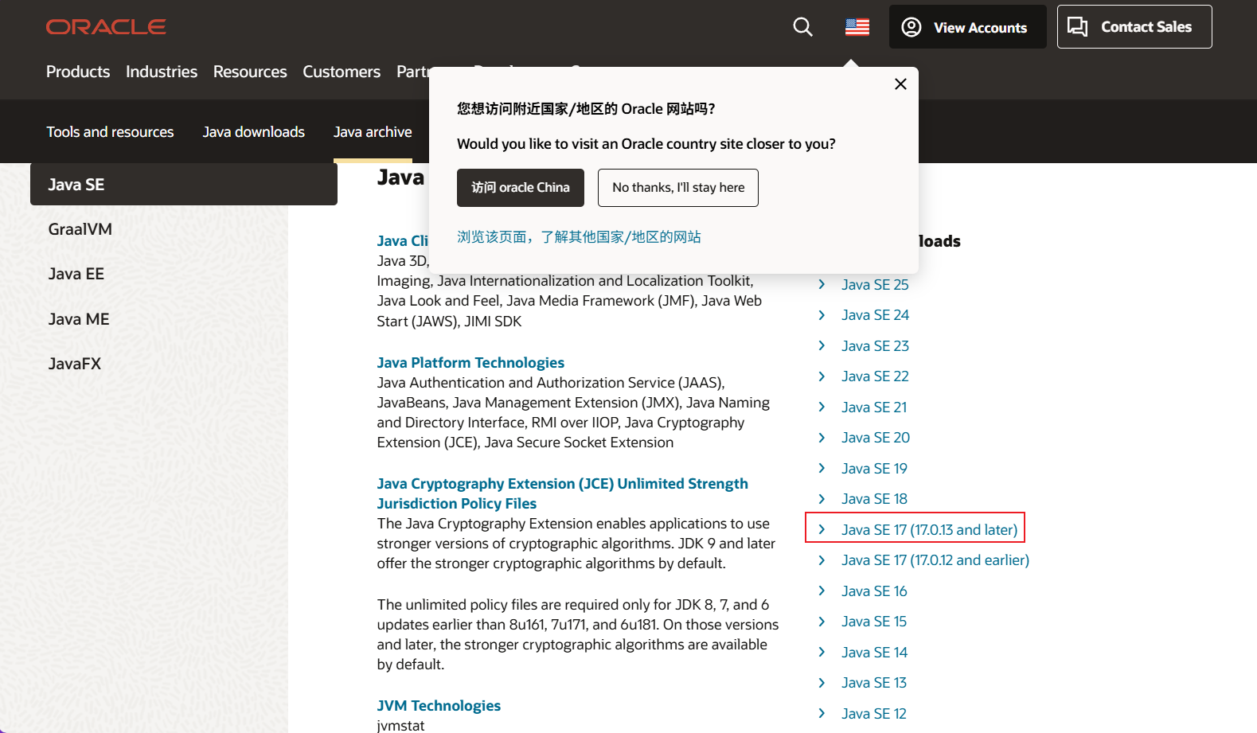
Task: Select the Java downloads tab
Action: 254,132
